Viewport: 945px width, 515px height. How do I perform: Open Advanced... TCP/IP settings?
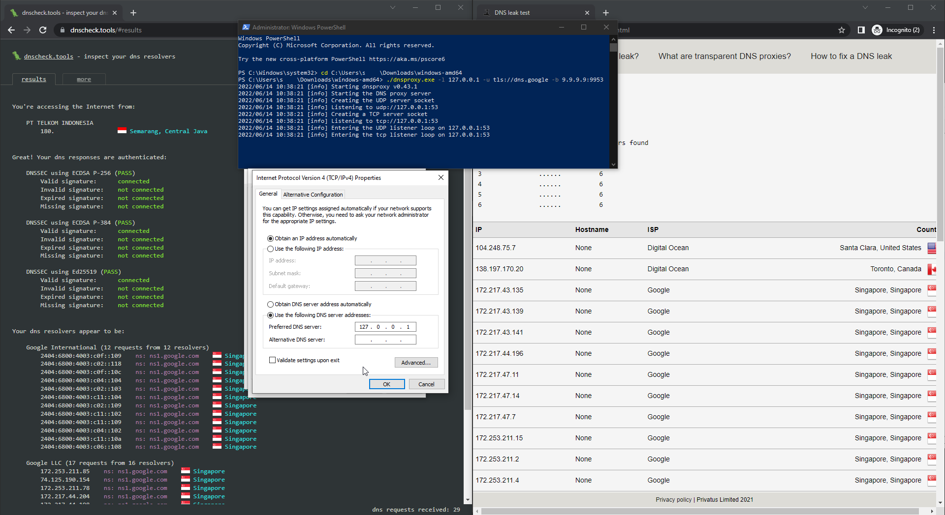pos(416,363)
